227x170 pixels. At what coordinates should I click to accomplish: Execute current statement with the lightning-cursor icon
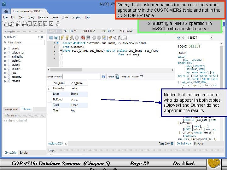point(67,38)
